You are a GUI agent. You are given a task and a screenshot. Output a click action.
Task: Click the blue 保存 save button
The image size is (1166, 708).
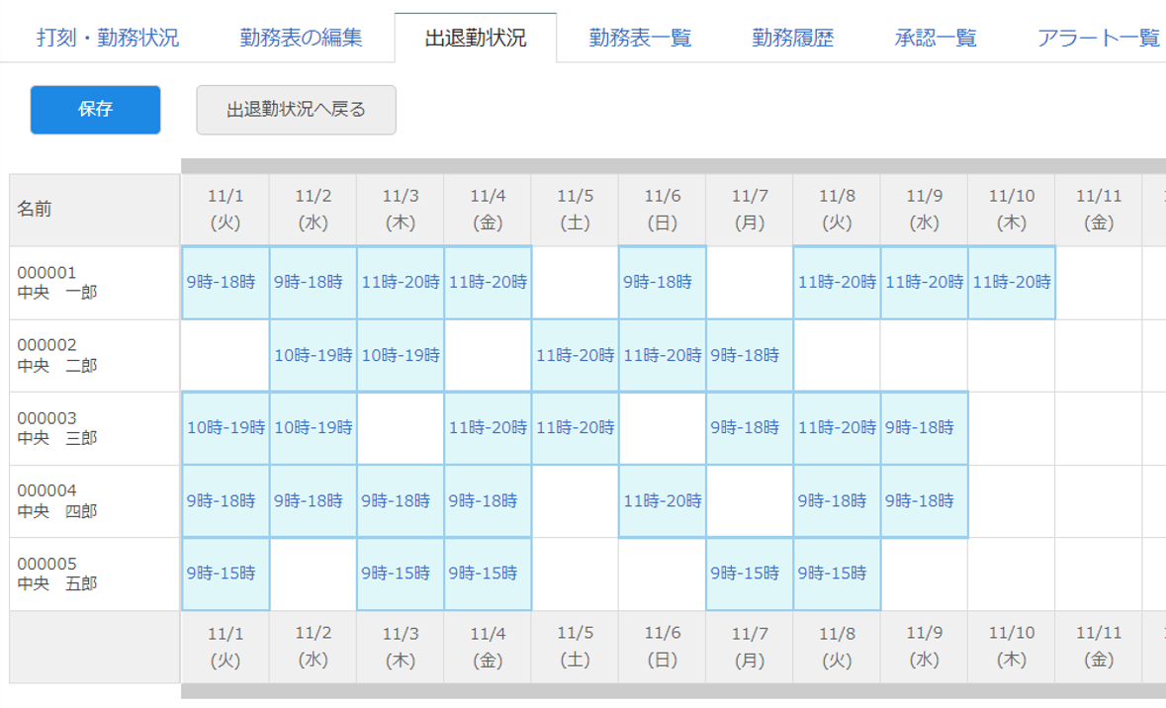click(94, 110)
